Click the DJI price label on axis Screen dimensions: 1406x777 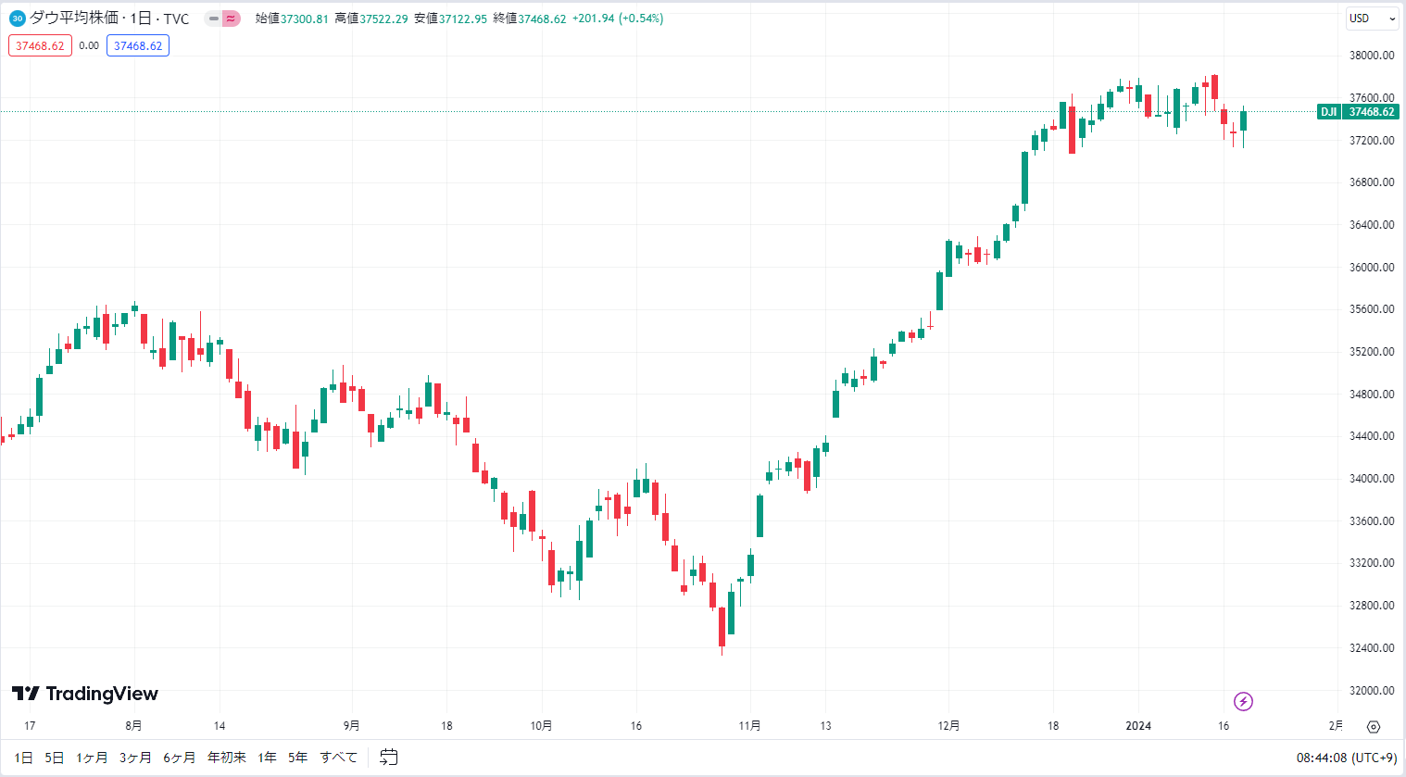pyautogui.click(x=1358, y=112)
